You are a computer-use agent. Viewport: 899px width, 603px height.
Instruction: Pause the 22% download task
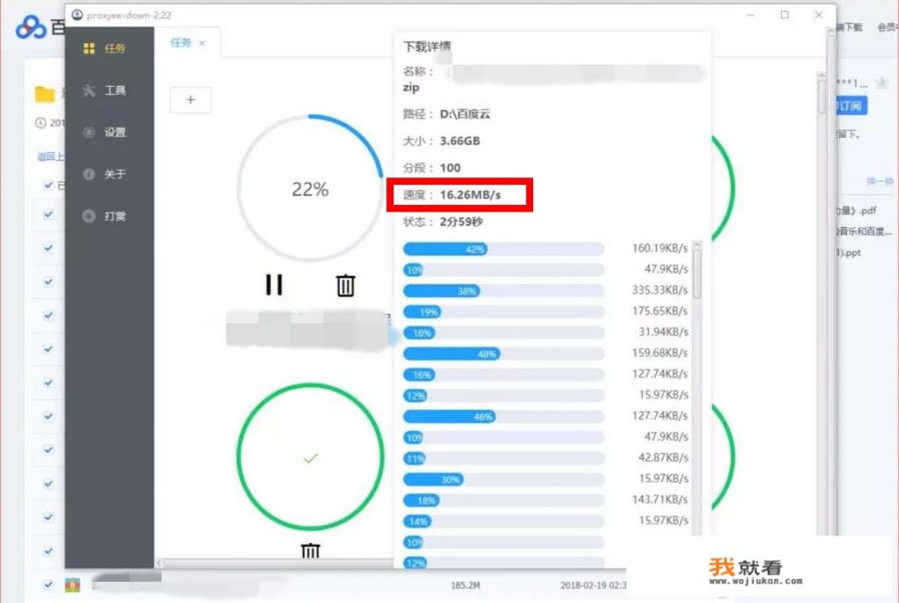[x=274, y=286]
